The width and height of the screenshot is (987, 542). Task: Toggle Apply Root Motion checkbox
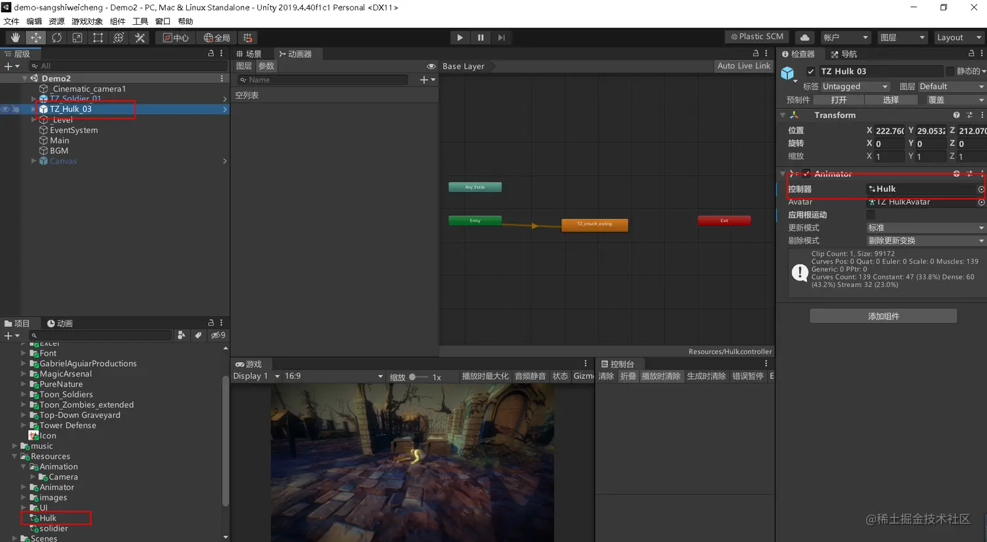click(871, 215)
